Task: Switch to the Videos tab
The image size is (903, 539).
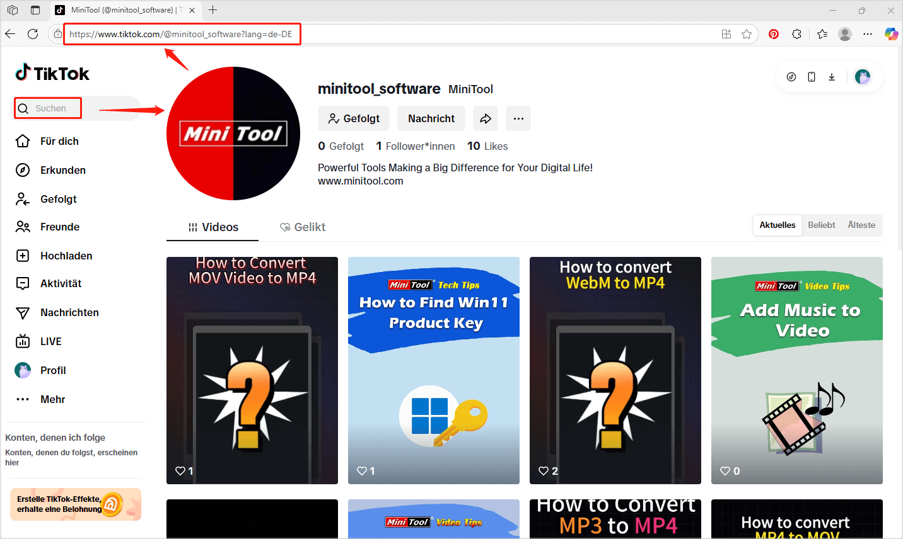Action: click(213, 227)
